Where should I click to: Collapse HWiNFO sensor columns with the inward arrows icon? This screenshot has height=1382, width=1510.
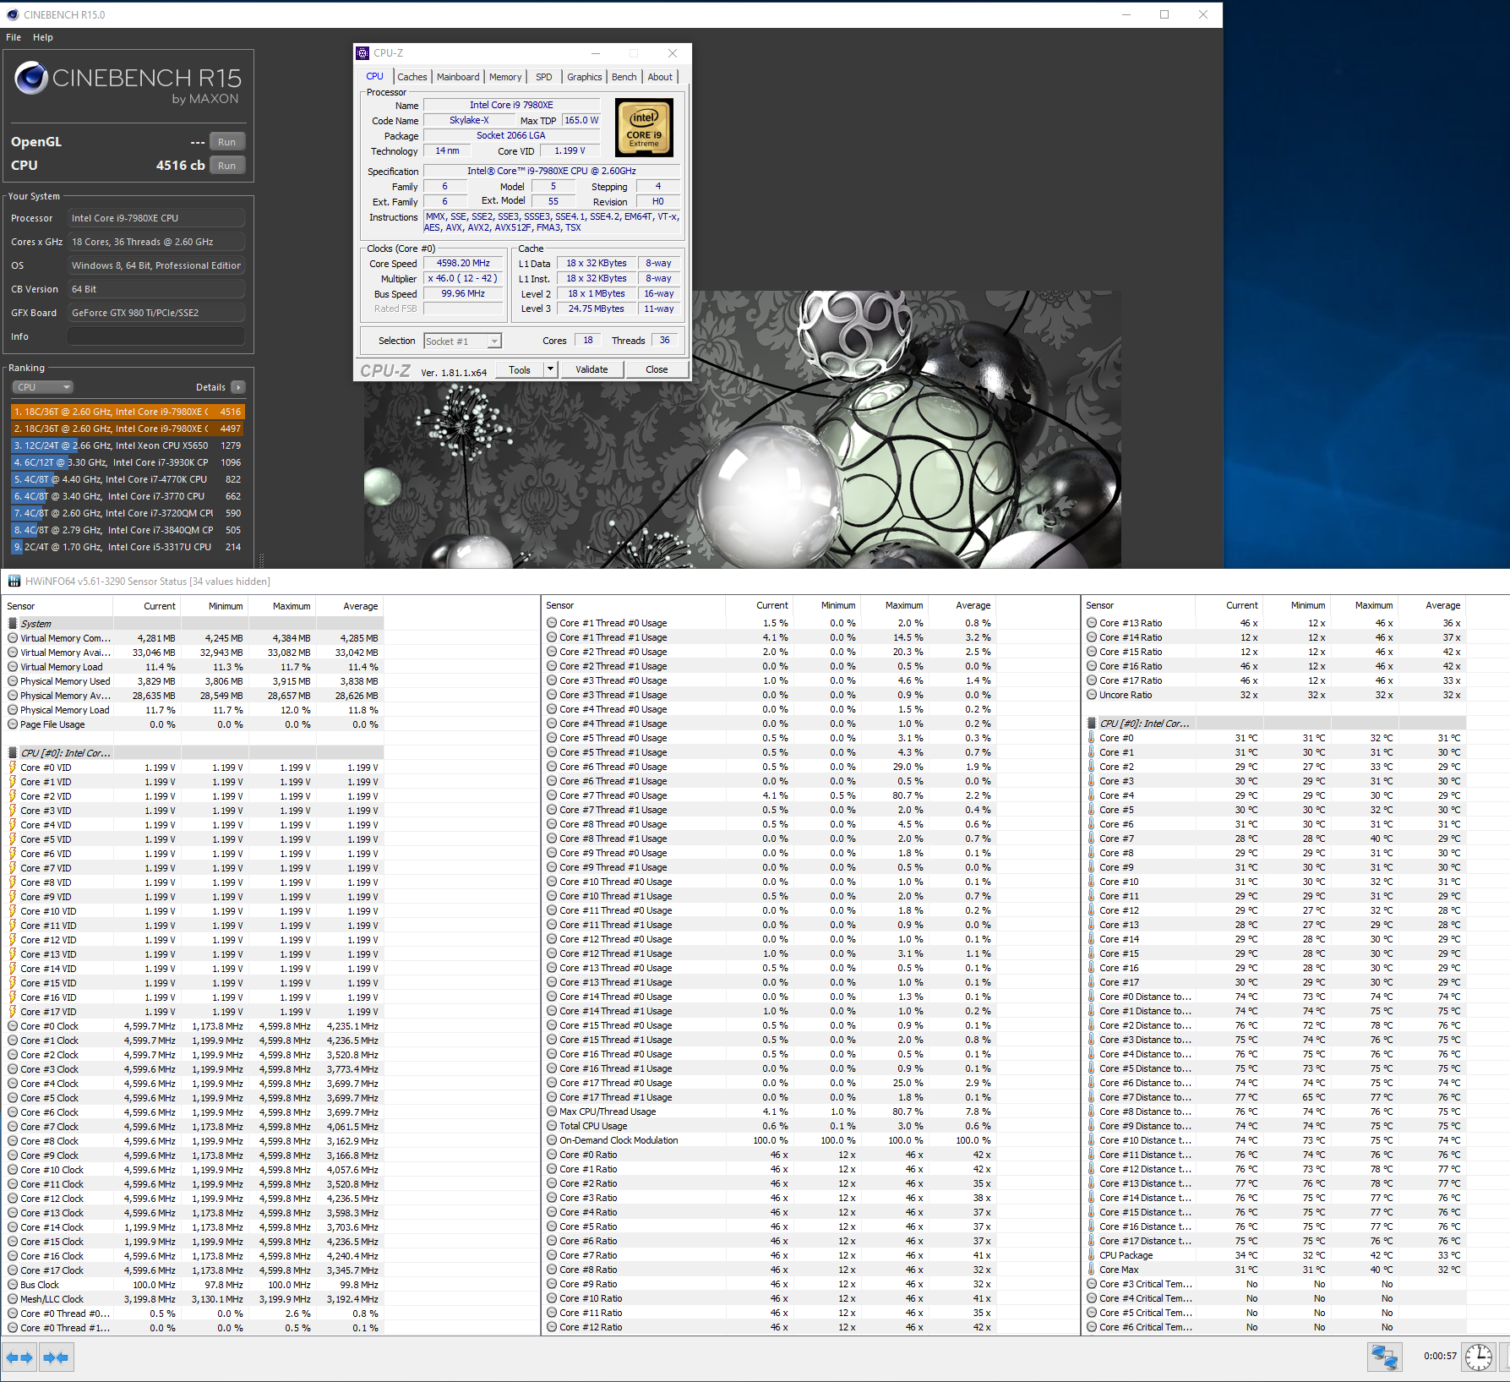(56, 1357)
